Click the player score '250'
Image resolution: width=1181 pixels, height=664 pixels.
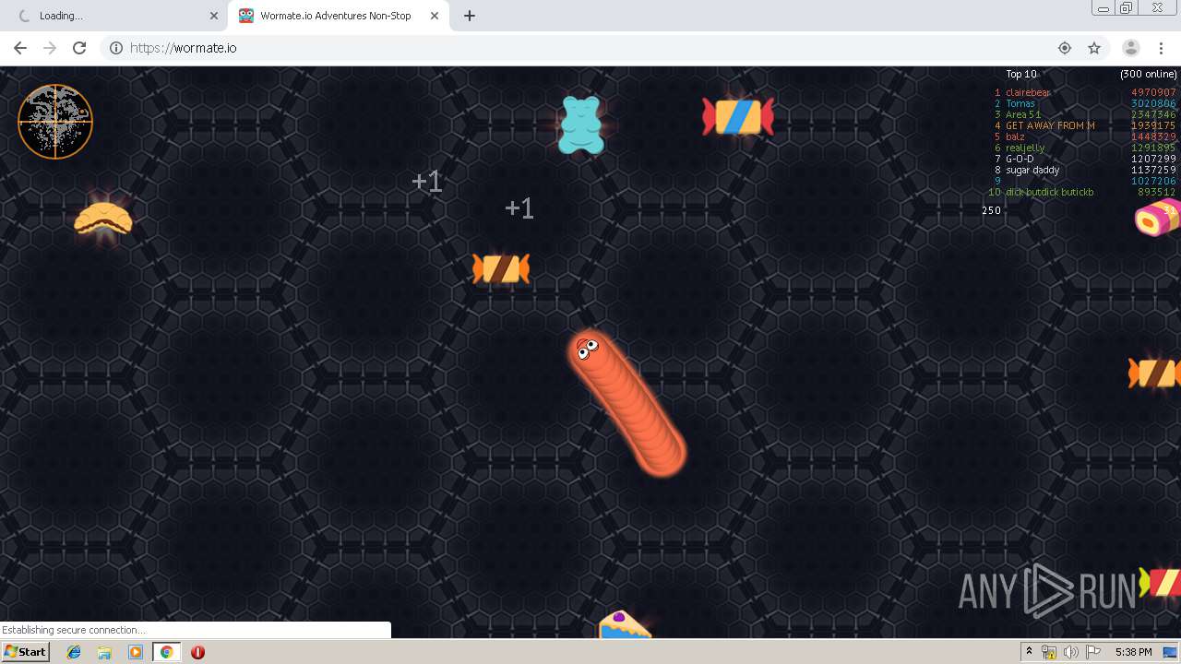click(x=991, y=210)
